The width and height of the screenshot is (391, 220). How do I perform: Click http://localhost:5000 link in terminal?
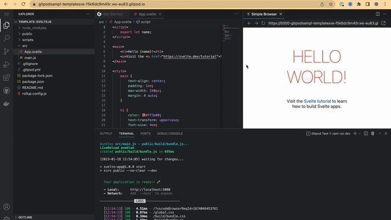click(150, 189)
